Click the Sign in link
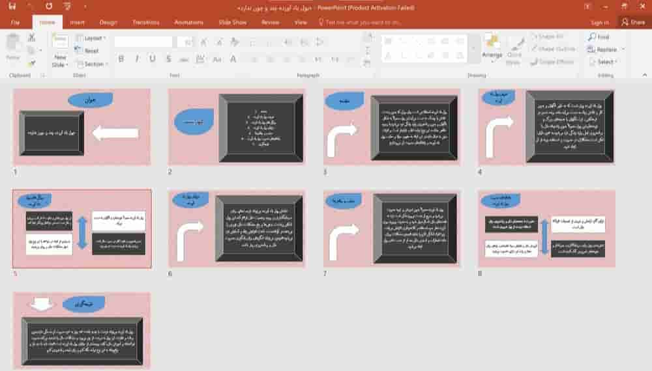The image size is (652, 371). tap(600, 22)
